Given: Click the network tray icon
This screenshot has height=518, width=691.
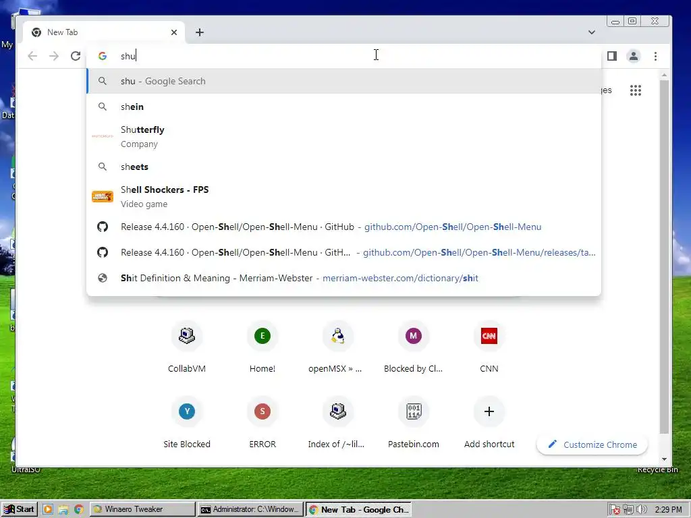Looking at the screenshot, I should pyautogui.click(x=628, y=510).
